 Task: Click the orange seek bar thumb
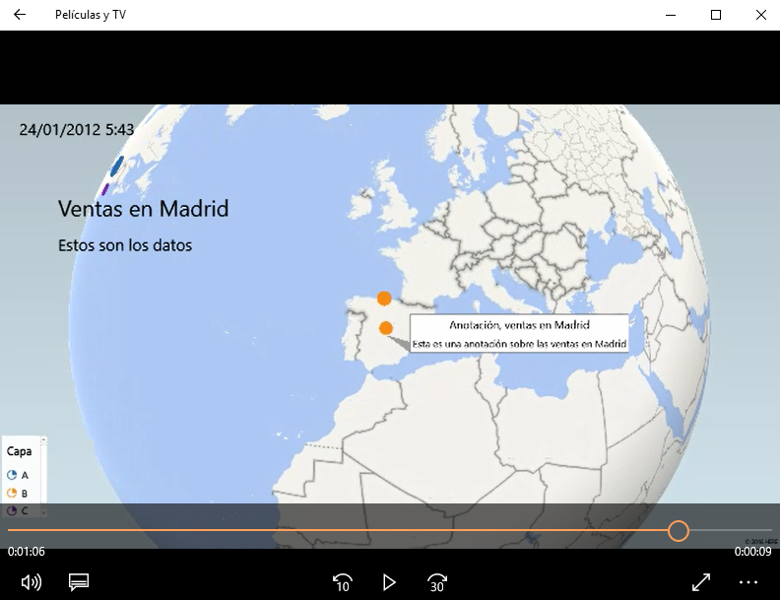678,531
